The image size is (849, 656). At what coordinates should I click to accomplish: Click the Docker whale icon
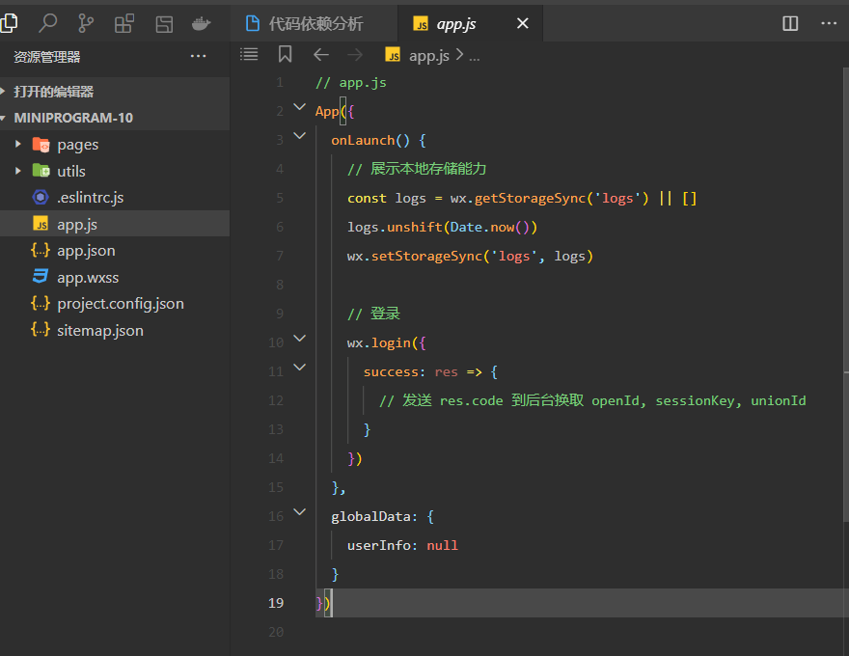(202, 23)
